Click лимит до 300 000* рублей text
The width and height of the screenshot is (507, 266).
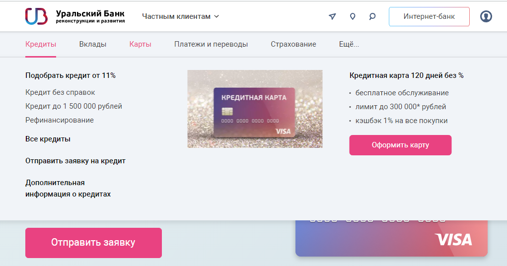coord(401,107)
